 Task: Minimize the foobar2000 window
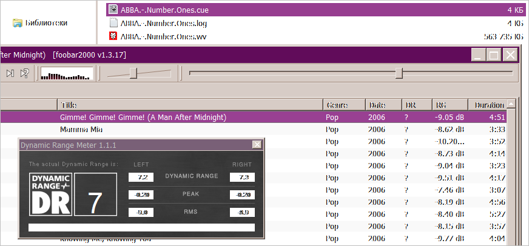click(x=479, y=55)
